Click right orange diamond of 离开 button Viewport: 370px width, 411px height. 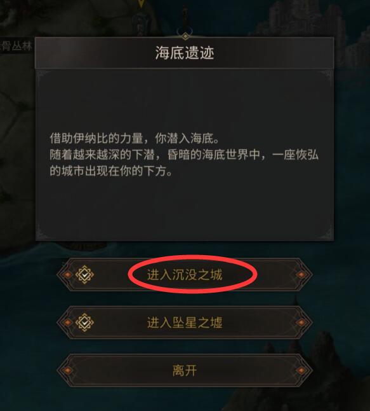click(x=301, y=370)
